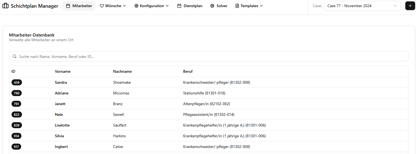Click the magnifier icon in search bar

pyautogui.click(x=15, y=57)
